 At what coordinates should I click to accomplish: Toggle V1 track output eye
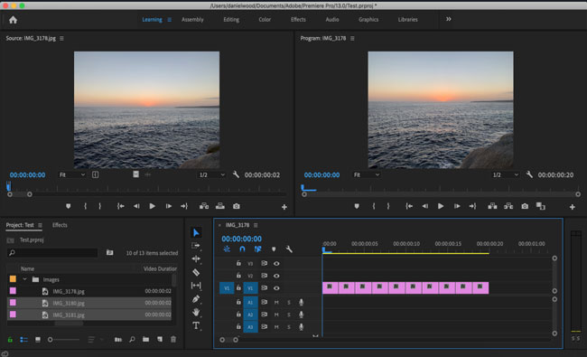276,288
